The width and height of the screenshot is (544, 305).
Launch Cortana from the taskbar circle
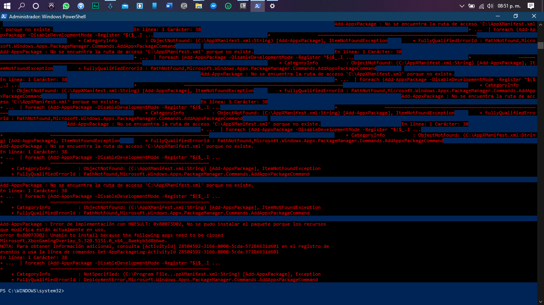click(36, 6)
